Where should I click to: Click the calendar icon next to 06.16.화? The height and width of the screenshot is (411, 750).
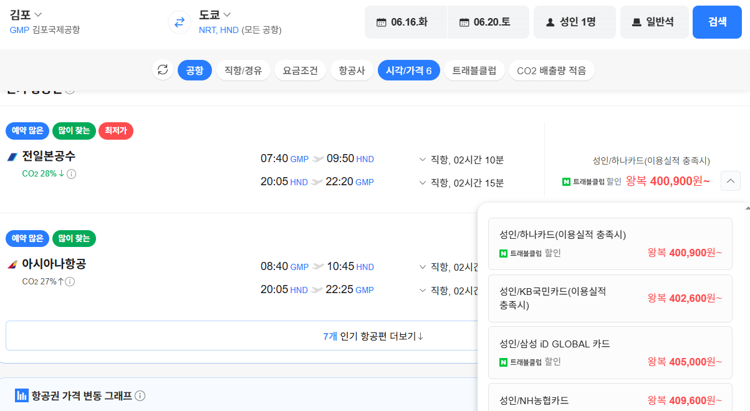pyautogui.click(x=383, y=21)
